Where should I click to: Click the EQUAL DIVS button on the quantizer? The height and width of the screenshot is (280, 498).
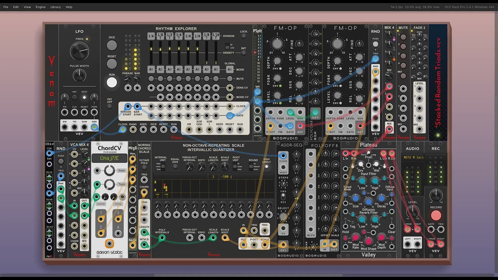click(x=175, y=167)
